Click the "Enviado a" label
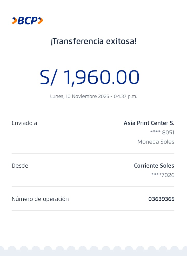Viewport: 187px width, 256px height. [x=24, y=123]
